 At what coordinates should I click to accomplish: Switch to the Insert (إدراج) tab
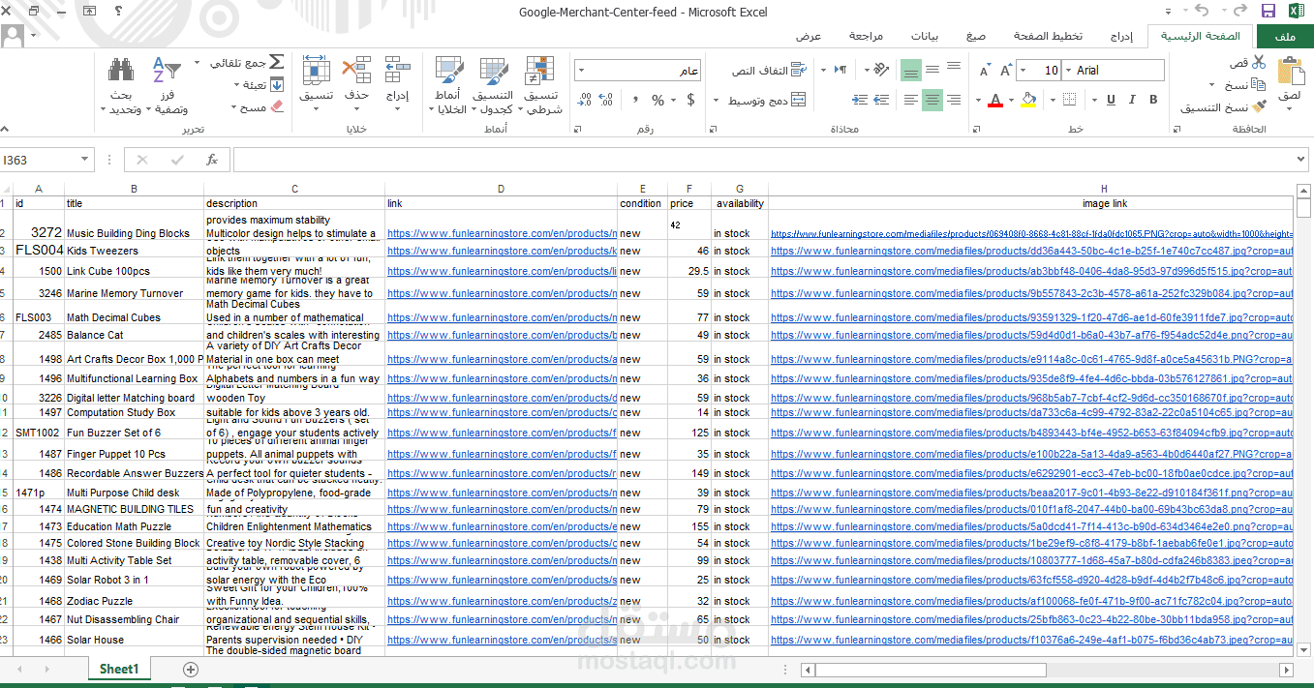point(1121,36)
